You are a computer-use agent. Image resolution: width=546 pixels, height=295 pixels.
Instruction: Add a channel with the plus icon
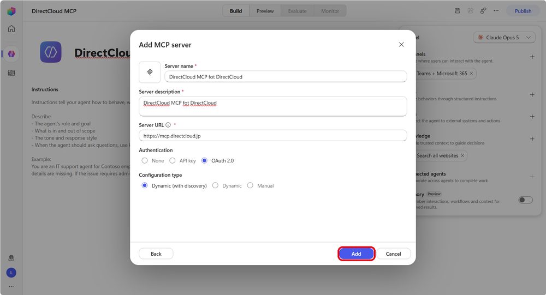click(532, 57)
